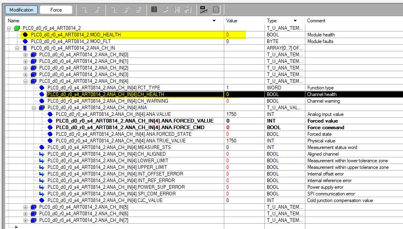Collapse the ANA_CH_IN[4].ANA node

34,108
